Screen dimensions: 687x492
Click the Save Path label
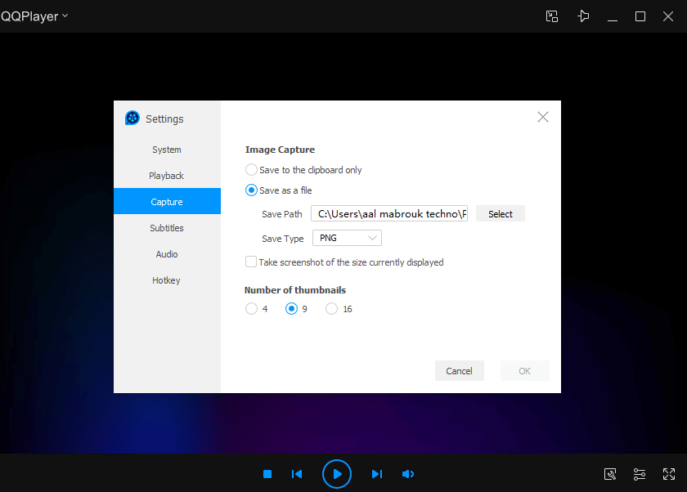pos(281,214)
